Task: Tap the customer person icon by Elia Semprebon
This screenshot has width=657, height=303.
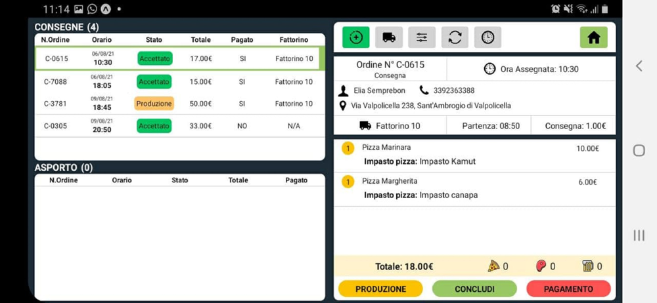Action: [344, 91]
